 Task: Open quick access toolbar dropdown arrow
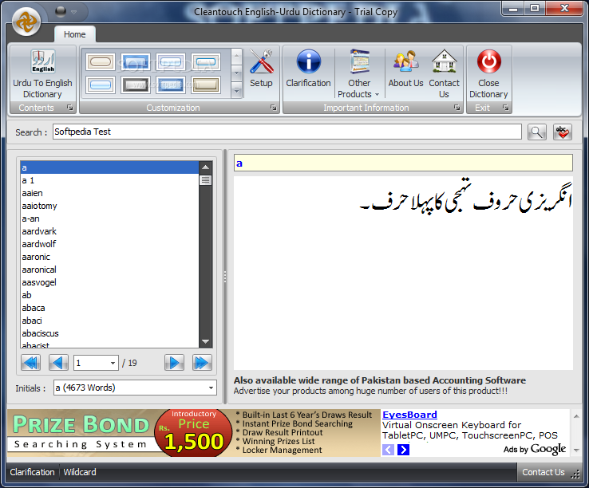pyautogui.click(x=74, y=12)
